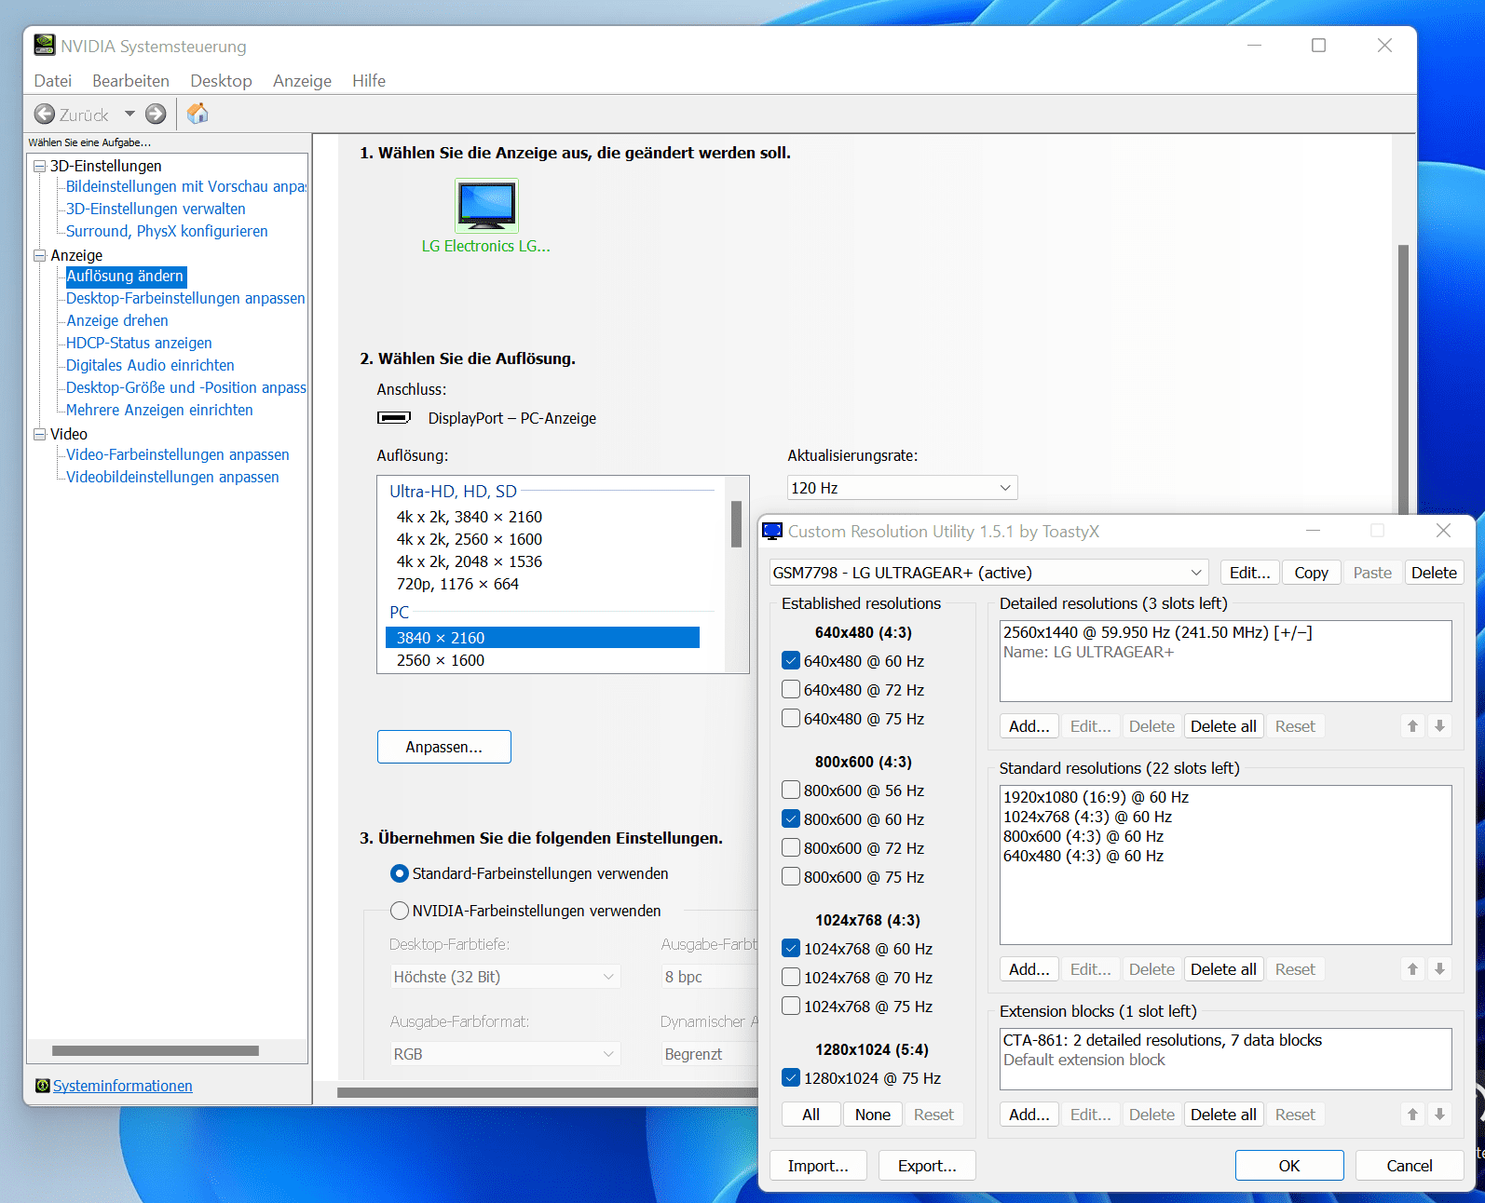
Task: Click the DisplayPort connector icon
Action: [x=394, y=418]
